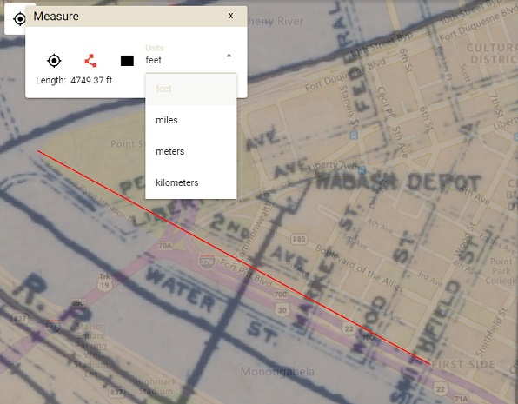Click the US 19 Truck shield marker
Image resolution: width=518 pixels, height=404 pixels.
(x=104, y=282)
